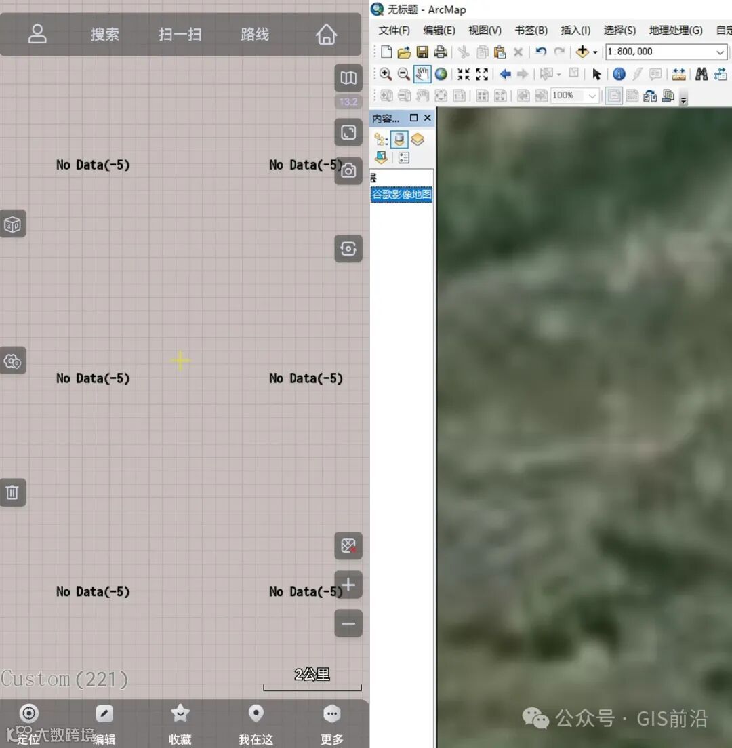Tap the screen capture focus icon

click(348, 248)
